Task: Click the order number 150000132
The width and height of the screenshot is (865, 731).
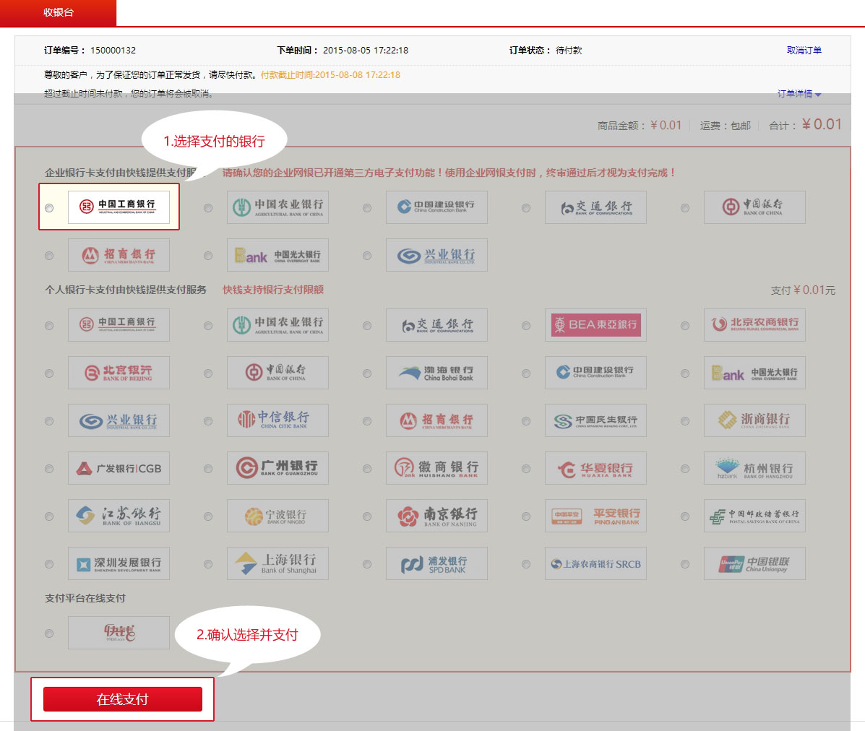Action: pos(113,50)
